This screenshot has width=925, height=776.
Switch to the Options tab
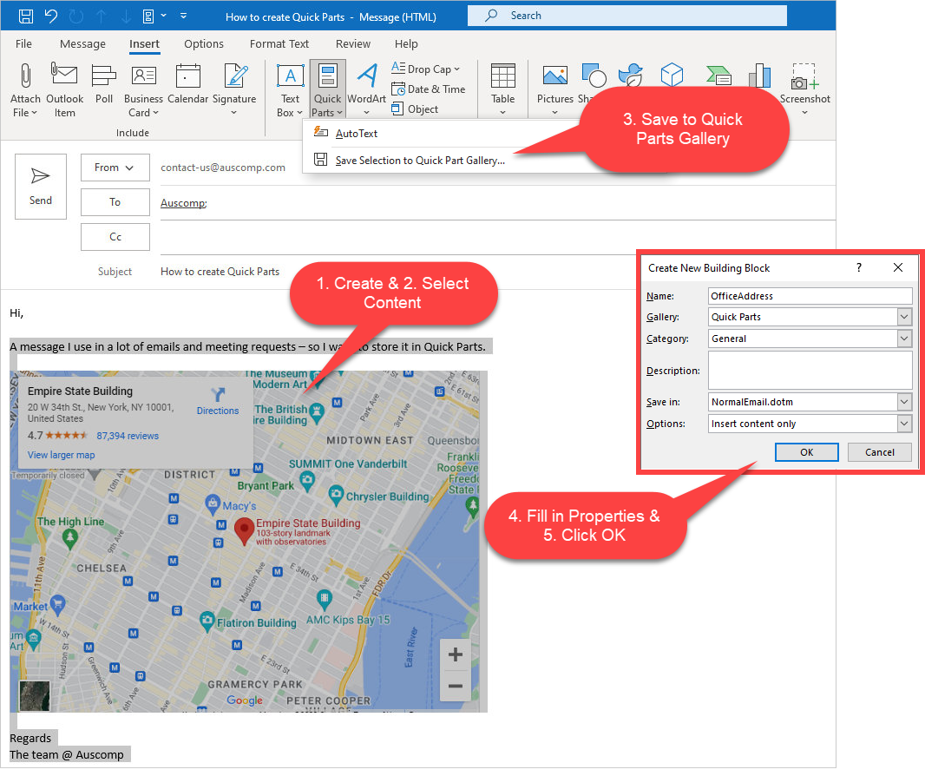(204, 43)
